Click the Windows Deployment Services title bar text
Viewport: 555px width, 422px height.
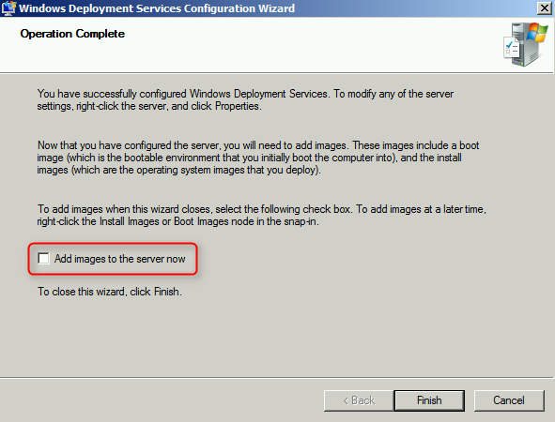157,8
